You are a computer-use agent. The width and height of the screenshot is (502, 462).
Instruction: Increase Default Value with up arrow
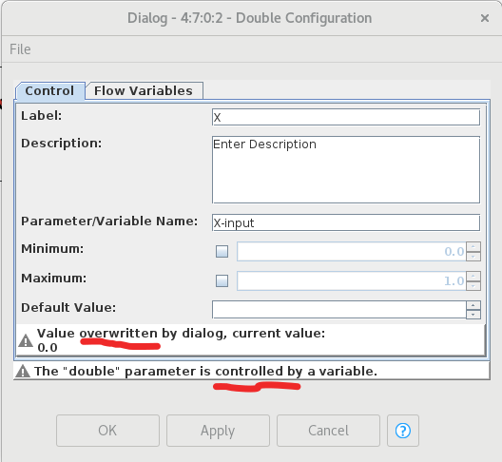473,305
